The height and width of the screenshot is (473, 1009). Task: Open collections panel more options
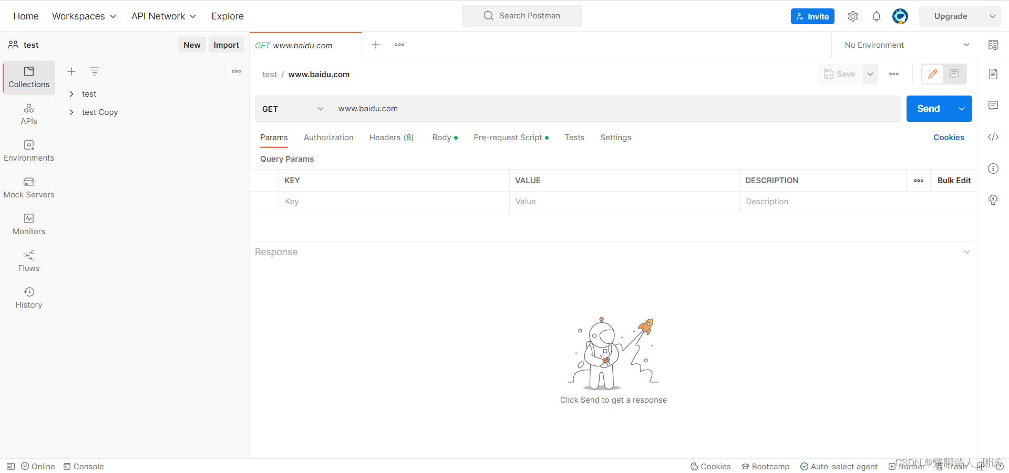tap(236, 71)
